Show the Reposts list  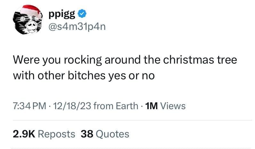point(56,134)
